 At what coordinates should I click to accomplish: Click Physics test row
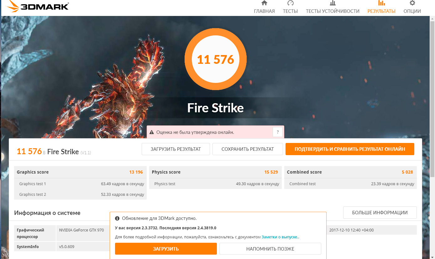pos(215,184)
